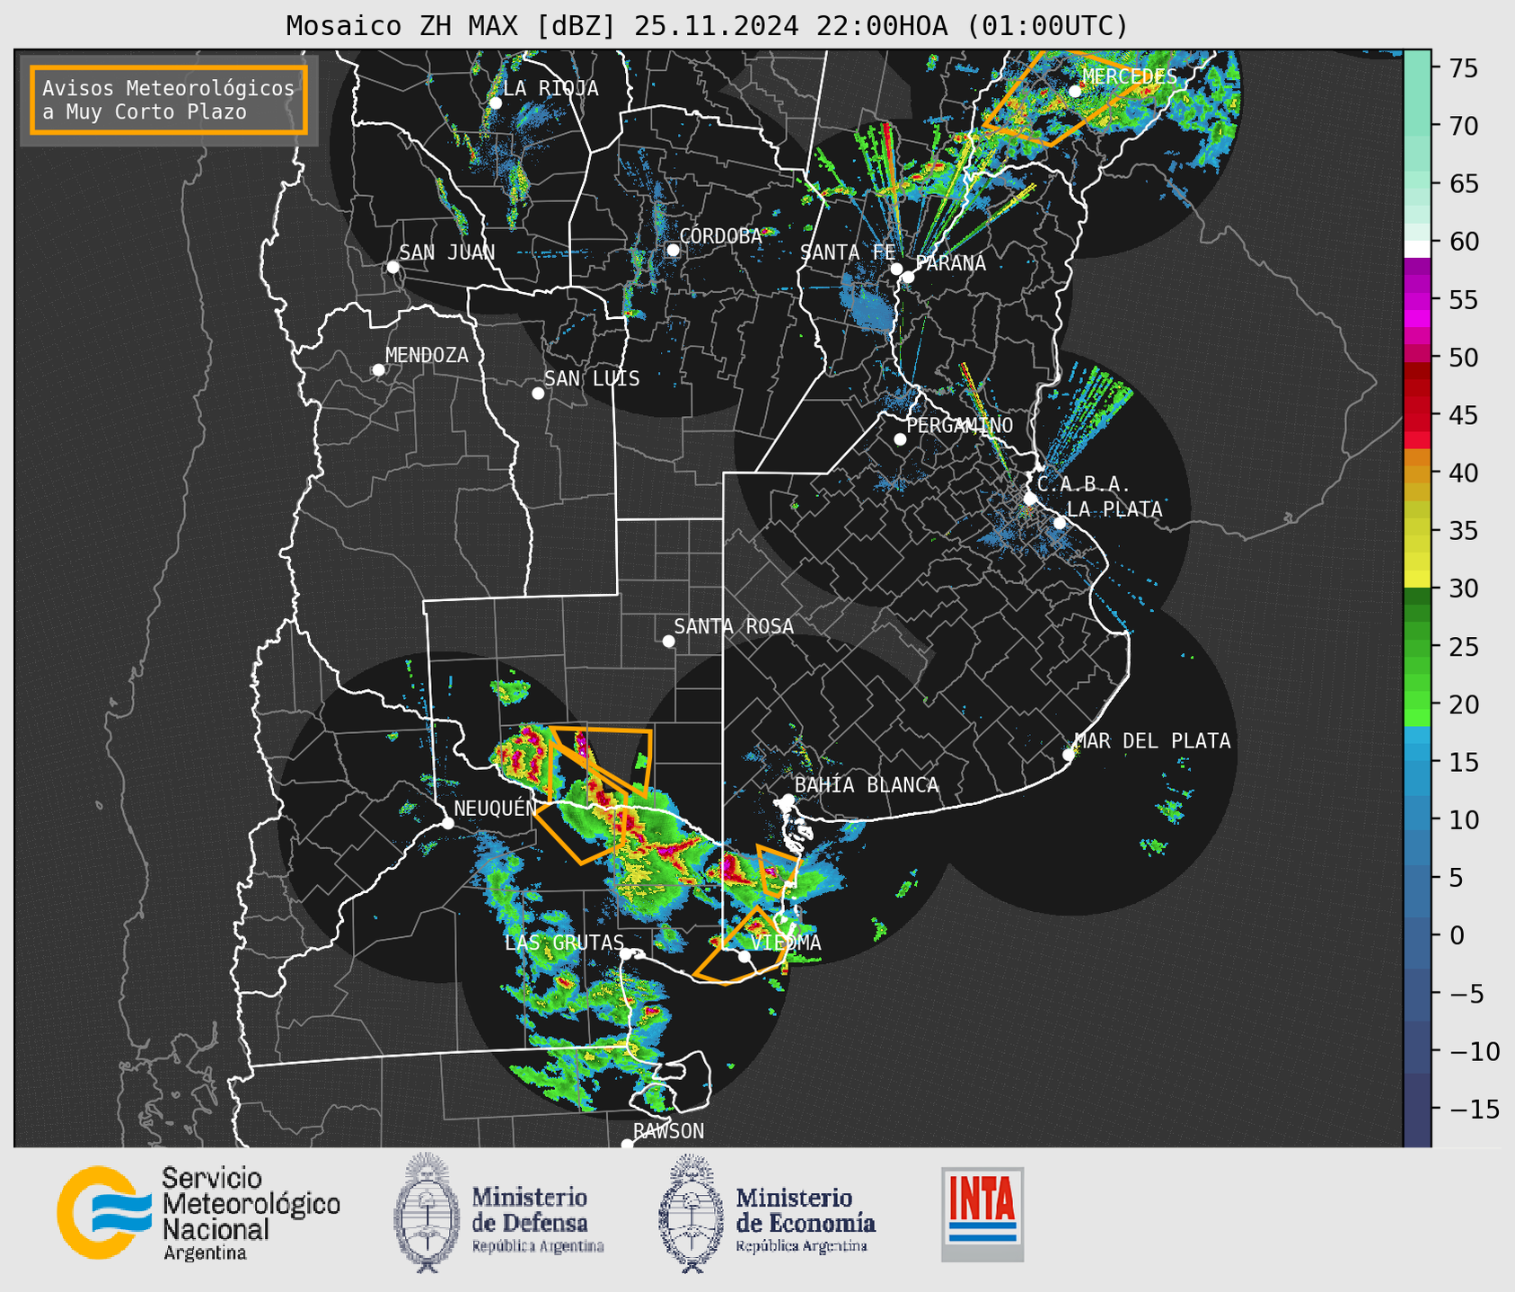Click the MAR DEL PLATA label text
The image size is (1515, 1292).
pos(1152,741)
